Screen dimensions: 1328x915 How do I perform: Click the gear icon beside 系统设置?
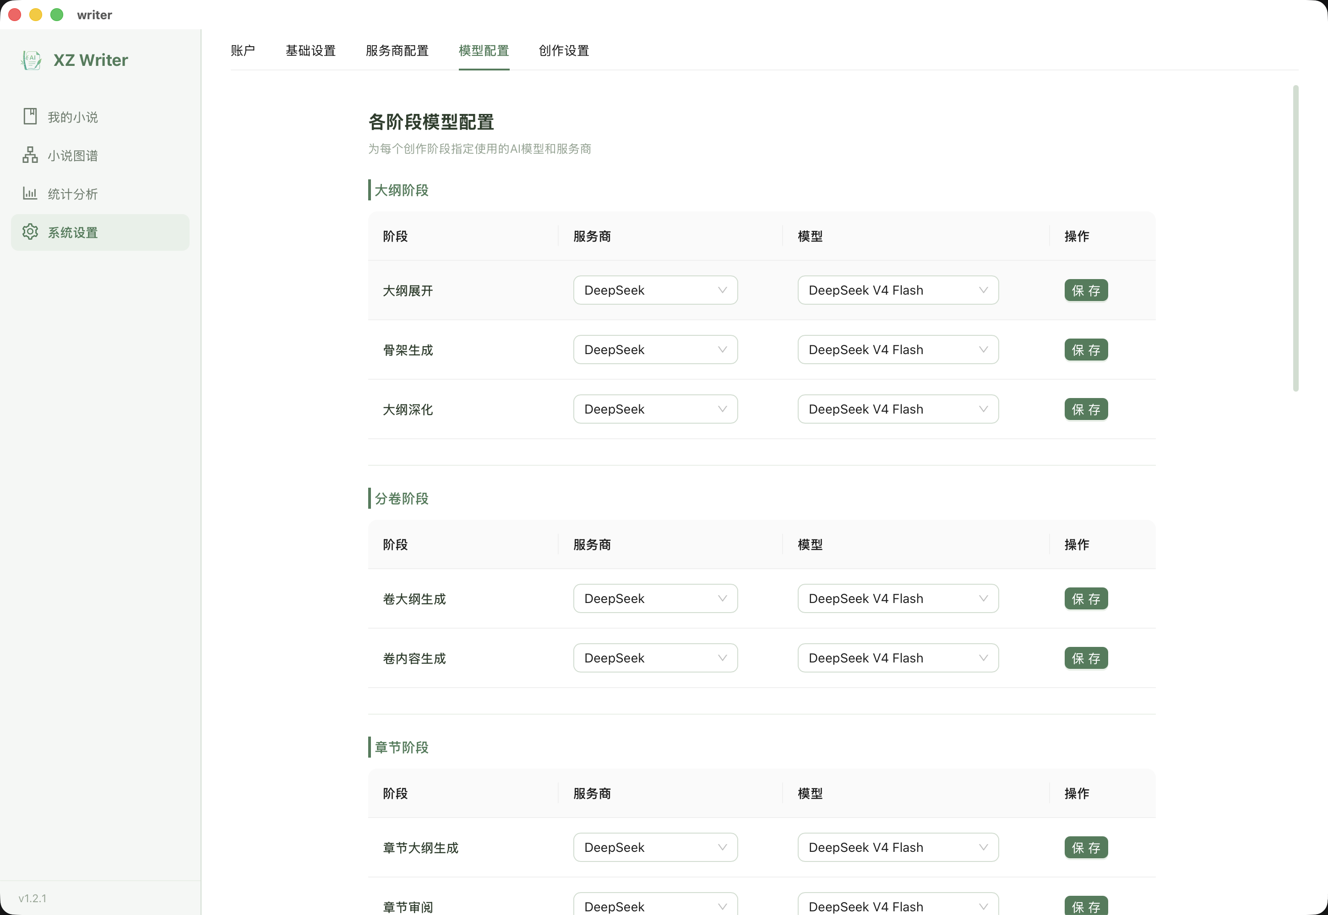point(30,231)
